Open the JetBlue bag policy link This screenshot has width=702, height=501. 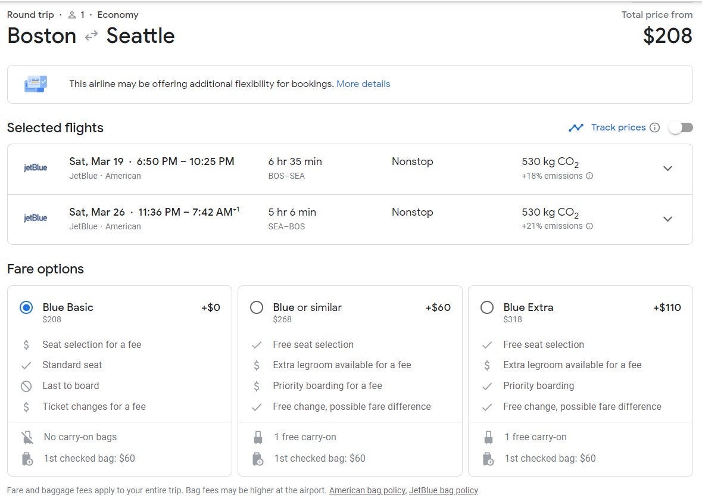pos(443,490)
